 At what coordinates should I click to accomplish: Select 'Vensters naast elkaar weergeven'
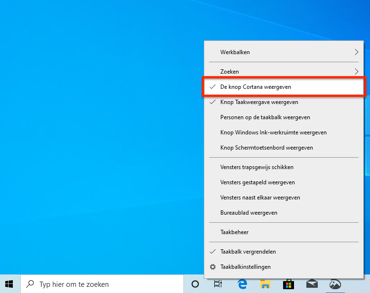260,198
